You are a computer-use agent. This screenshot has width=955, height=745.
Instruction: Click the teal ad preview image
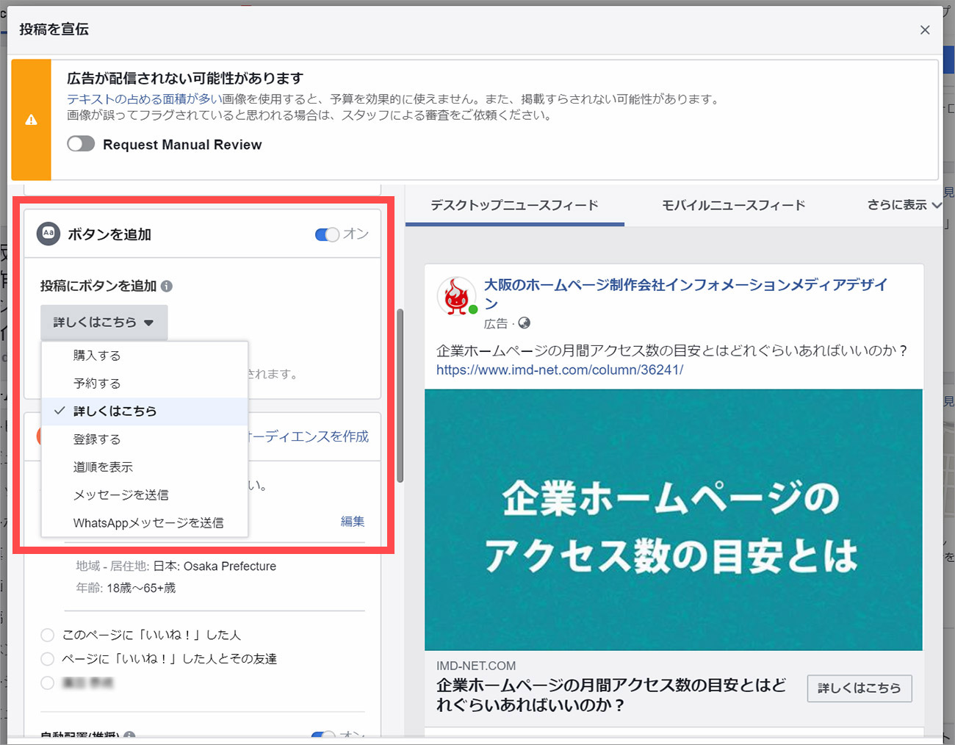pos(674,519)
